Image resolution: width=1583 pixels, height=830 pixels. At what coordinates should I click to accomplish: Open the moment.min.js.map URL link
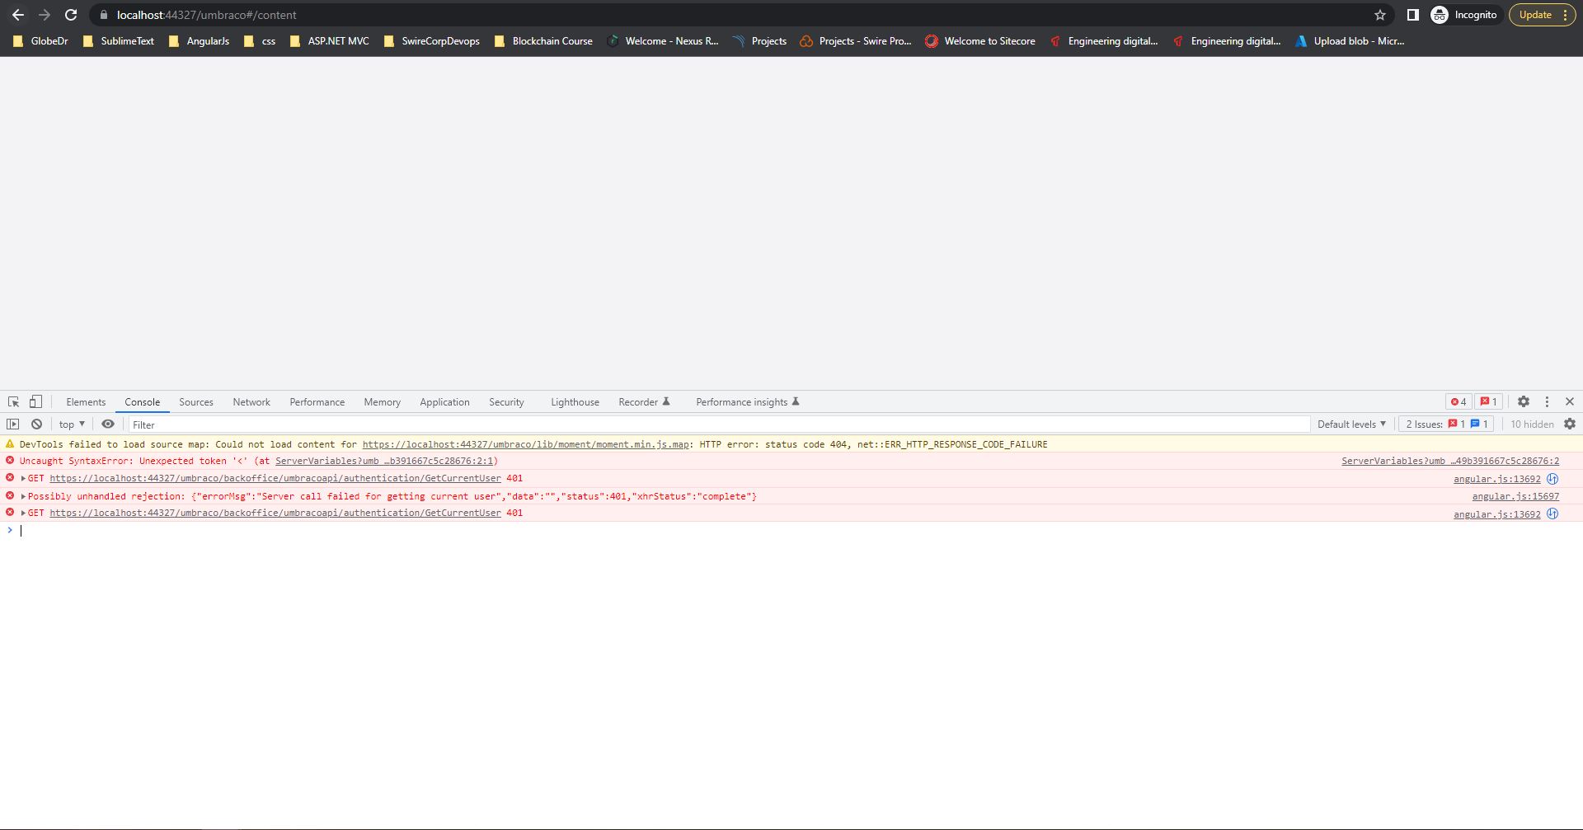(x=525, y=444)
